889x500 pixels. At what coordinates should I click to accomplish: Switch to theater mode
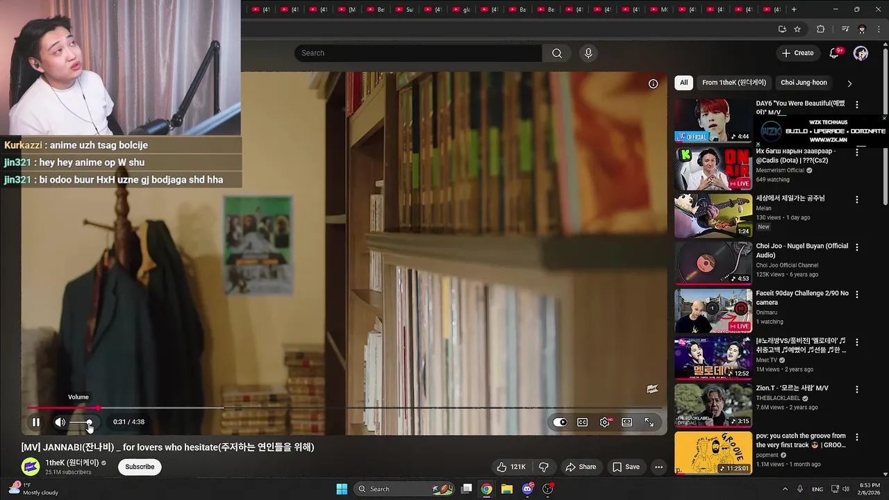pos(627,422)
